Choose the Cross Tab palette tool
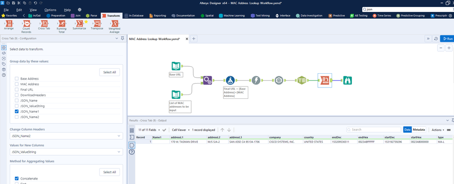Image resolution: width=454 pixels, height=184 pixels. point(44,25)
